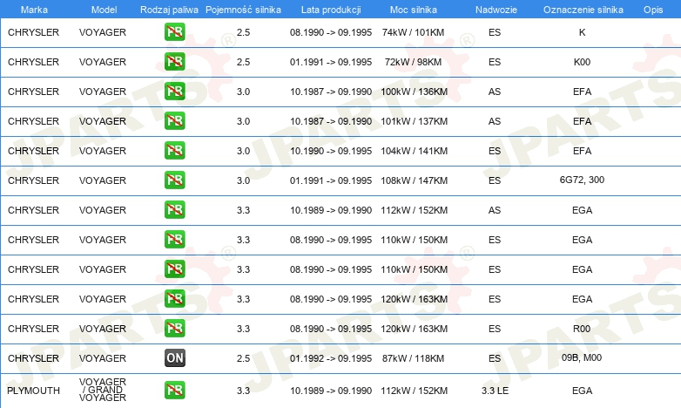Click the petrol icon in the 100kW / 136KM row
This screenshot has width=681, height=408.
(x=174, y=91)
